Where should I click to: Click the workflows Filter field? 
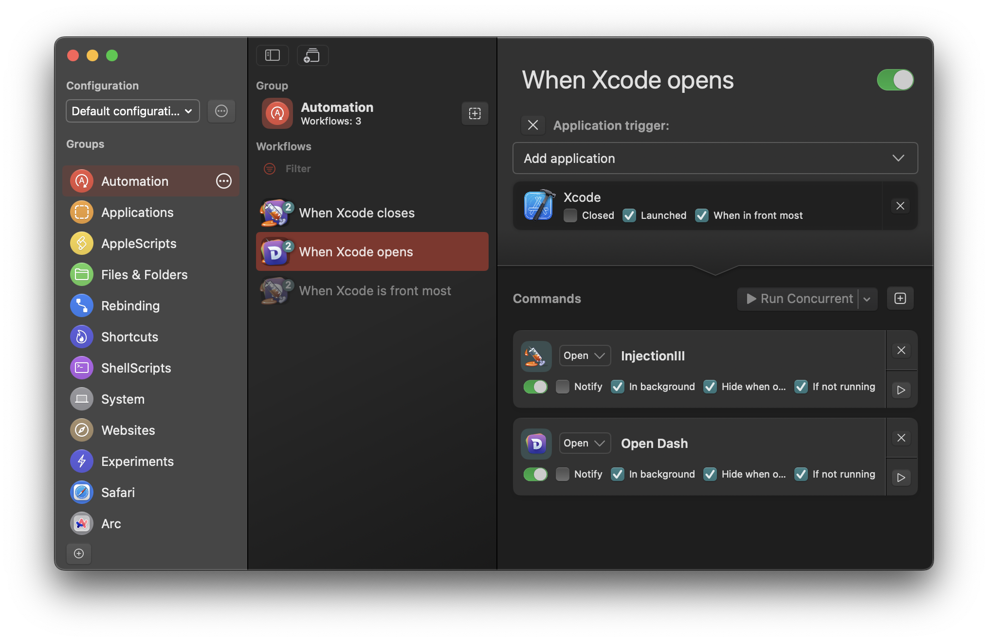pos(298,169)
